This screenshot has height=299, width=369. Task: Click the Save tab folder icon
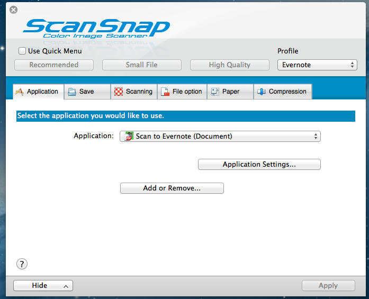pos(72,92)
